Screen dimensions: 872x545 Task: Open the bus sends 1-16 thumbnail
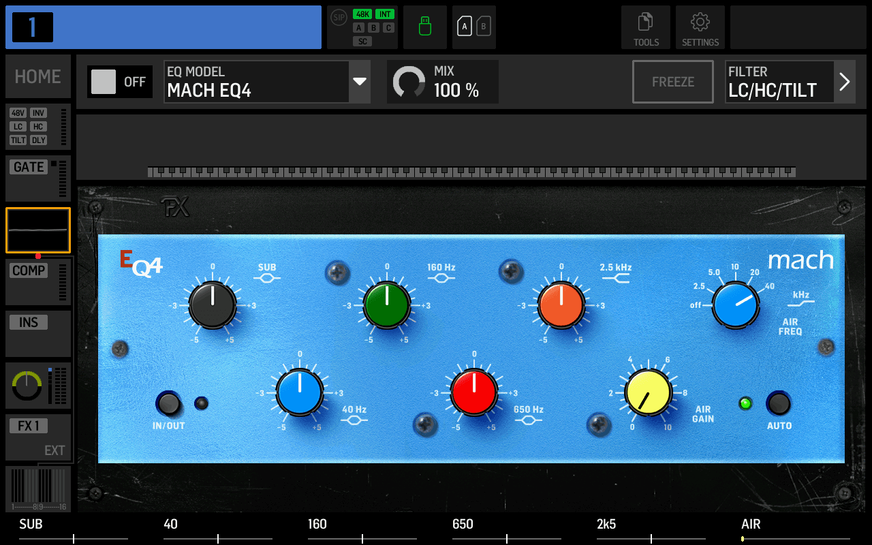pos(38,489)
